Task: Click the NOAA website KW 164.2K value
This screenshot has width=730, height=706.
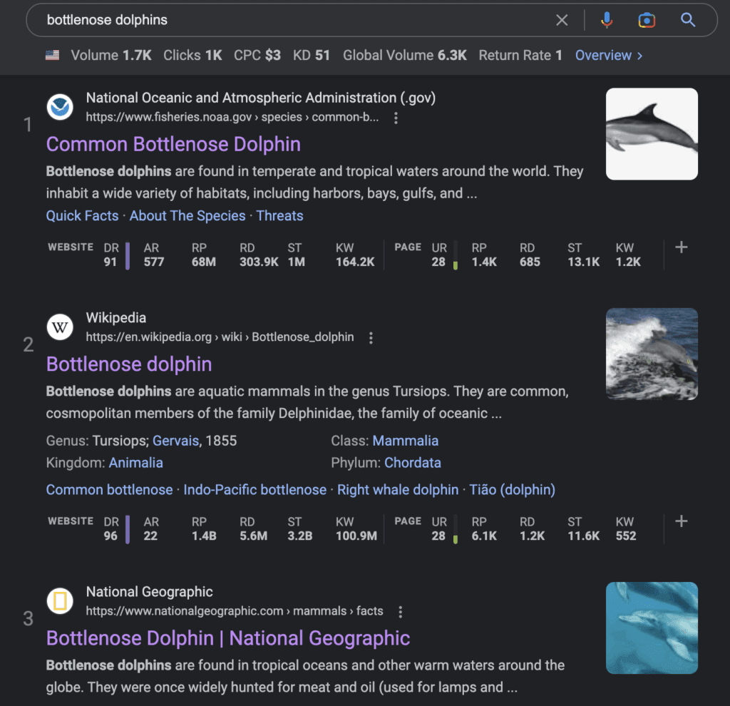Action: [355, 262]
